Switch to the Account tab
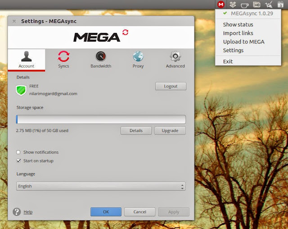Screen dimensions: 288x229 [x=27, y=60]
